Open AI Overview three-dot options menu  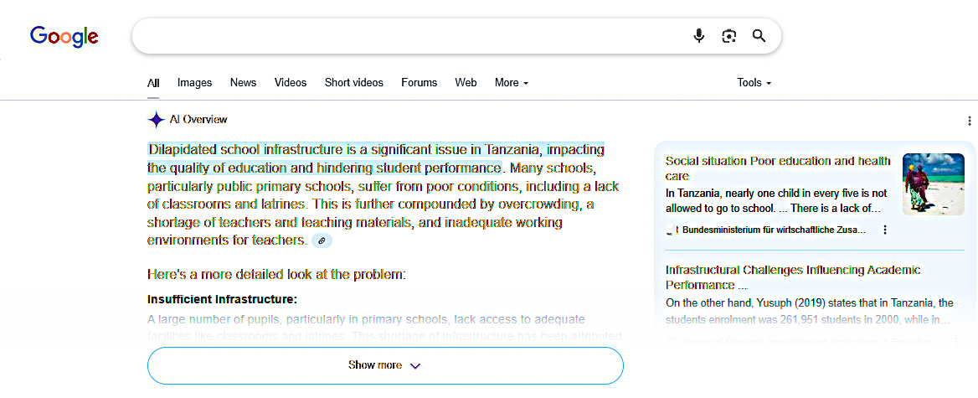(x=970, y=121)
